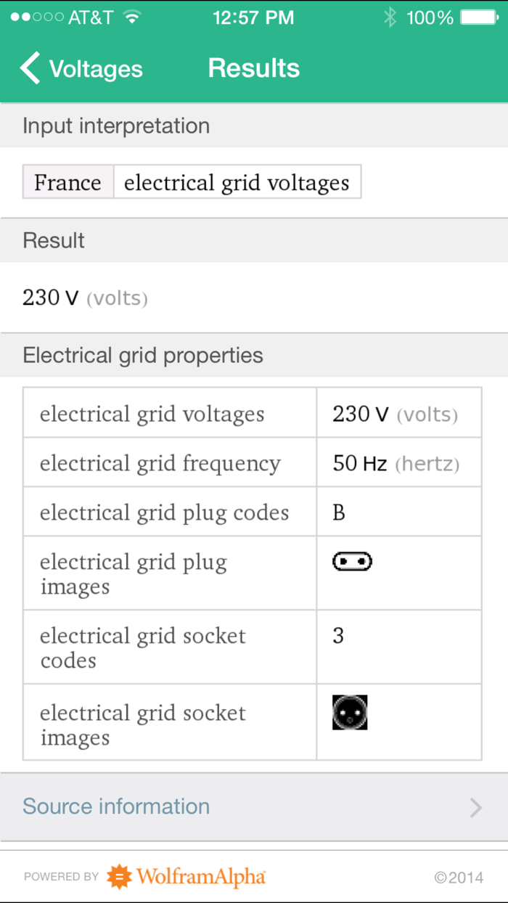
Task: Tap the electrical grid frequency label
Action: pyautogui.click(x=160, y=463)
